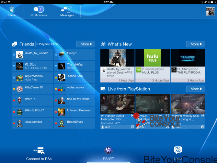The width and height of the screenshot is (217, 163).
Task: Tap the Twitch icon on Battlefield stream
Action: [132, 127]
